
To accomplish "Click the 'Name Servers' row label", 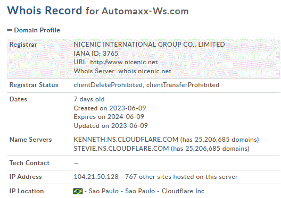I will (30, 140).
